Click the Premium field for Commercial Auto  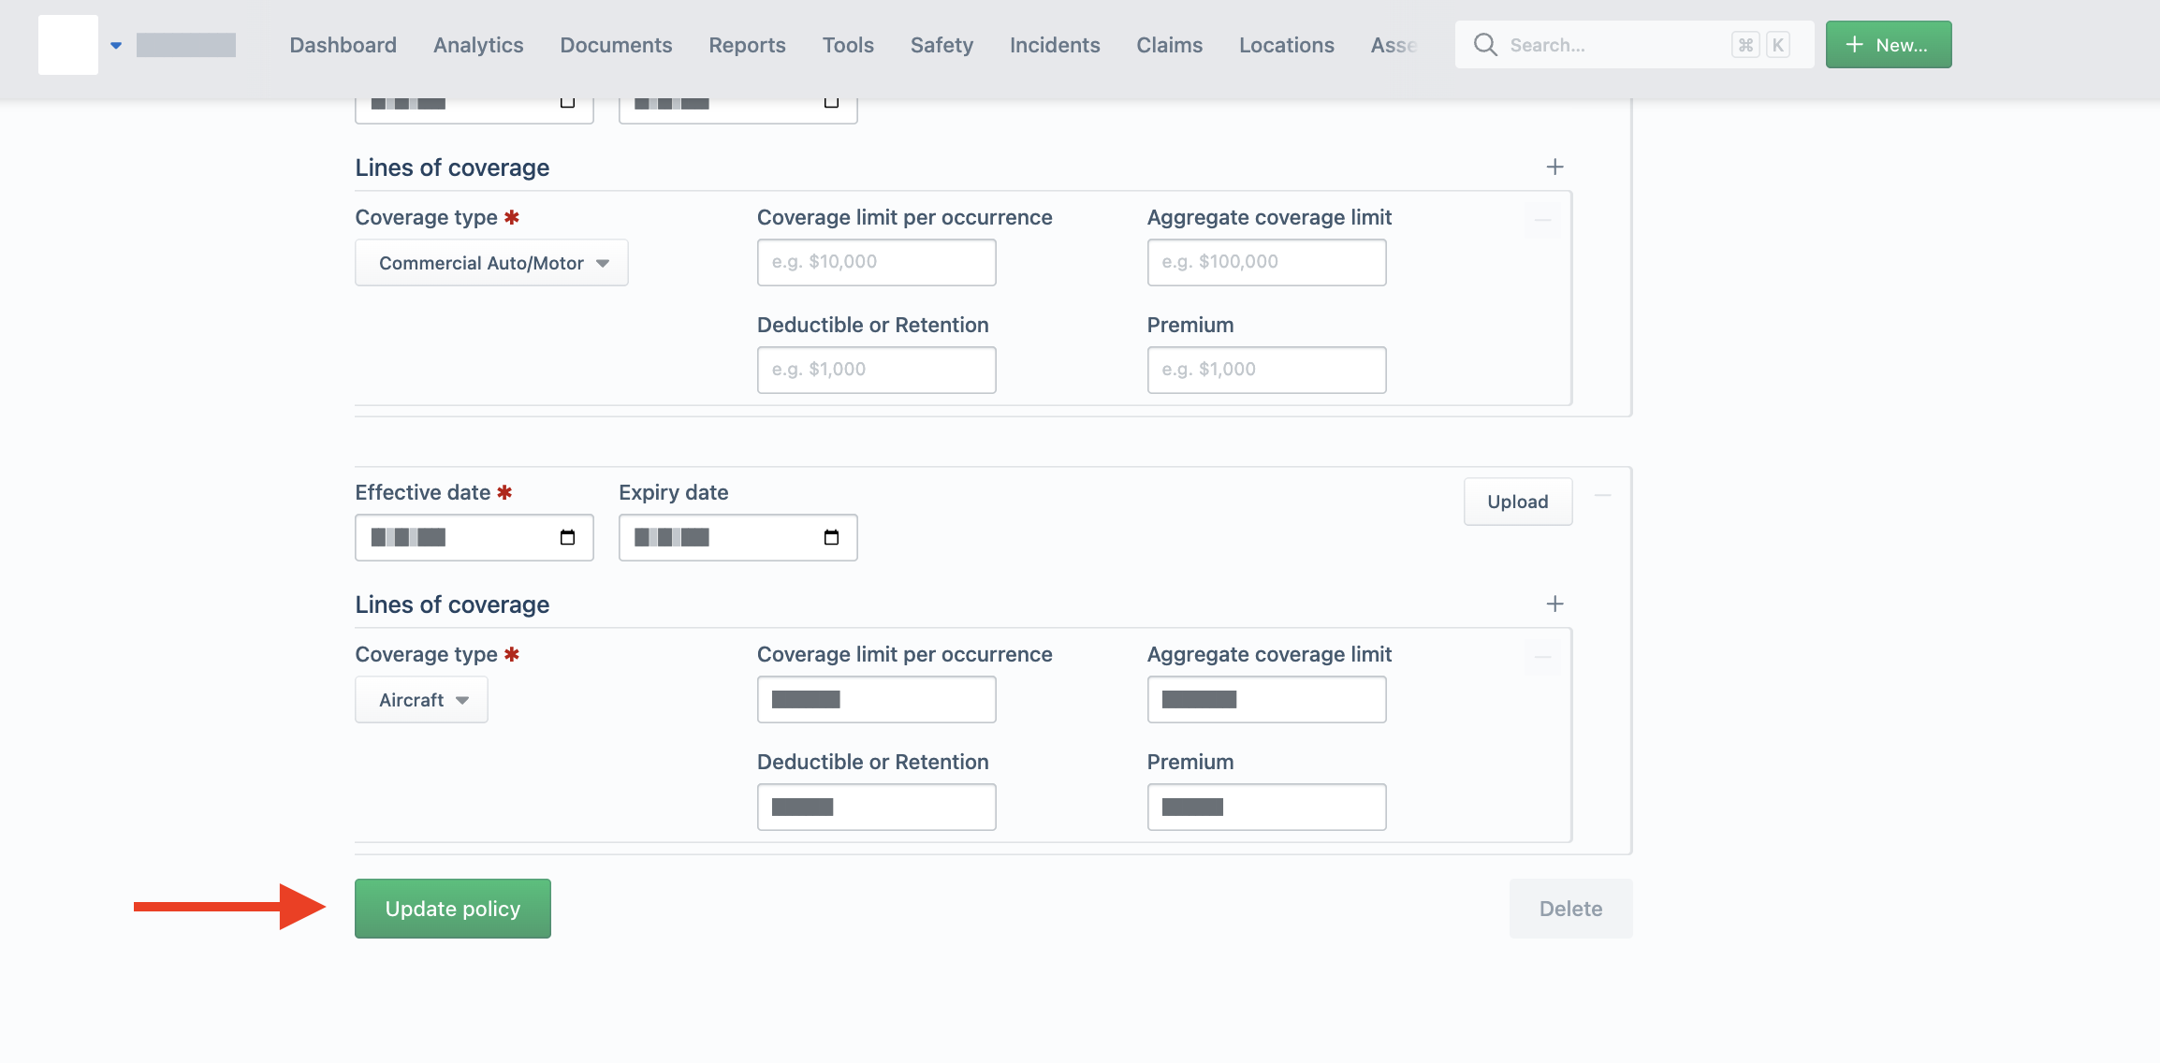(x=1266, y=370)
